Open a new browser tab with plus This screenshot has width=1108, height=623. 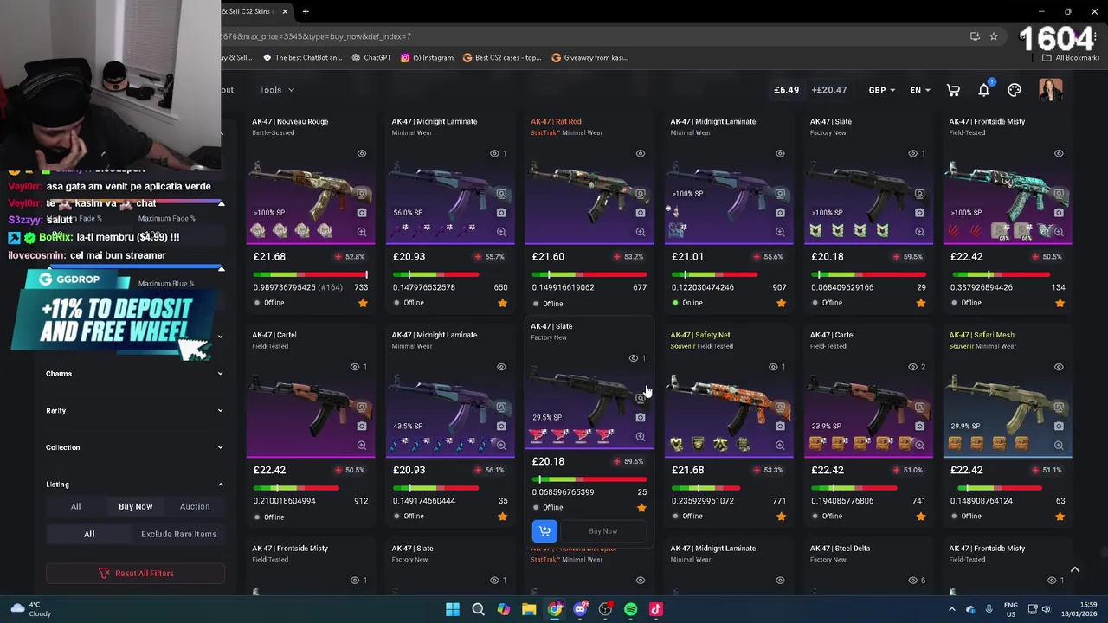[x=306, y=11]
